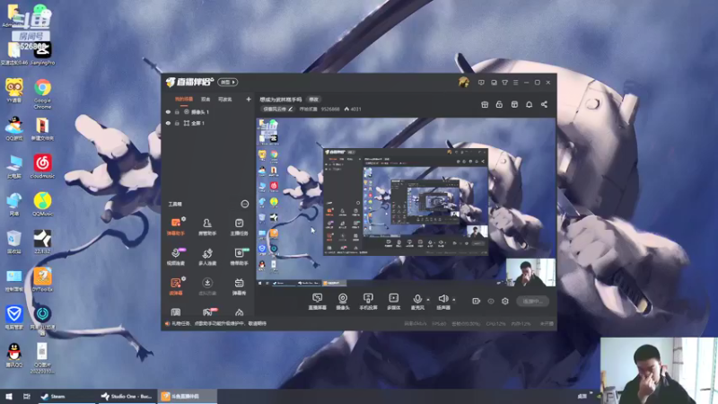This screenshot has width=718, height=404.
Task: Open the 视频连麦 tool
Action: point(175,257)
